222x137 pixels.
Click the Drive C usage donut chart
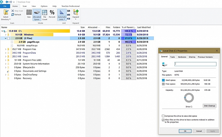click(189, 98)
